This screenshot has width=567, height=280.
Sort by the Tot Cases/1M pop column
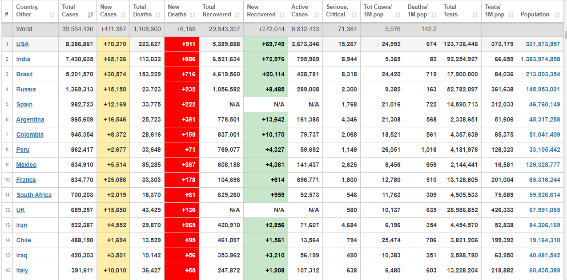pyautogui.click(x=382, y=11)
